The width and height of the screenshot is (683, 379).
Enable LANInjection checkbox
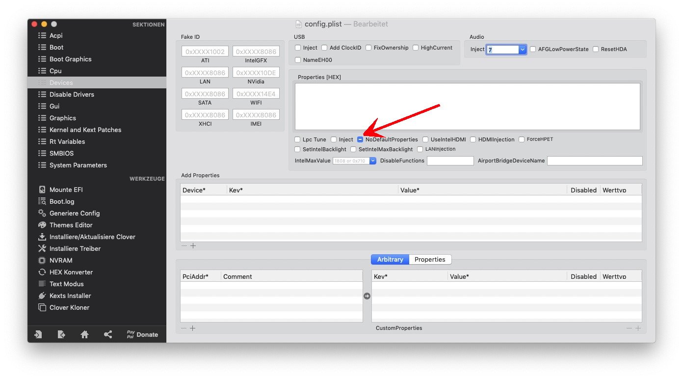click(x=420, y=149)
